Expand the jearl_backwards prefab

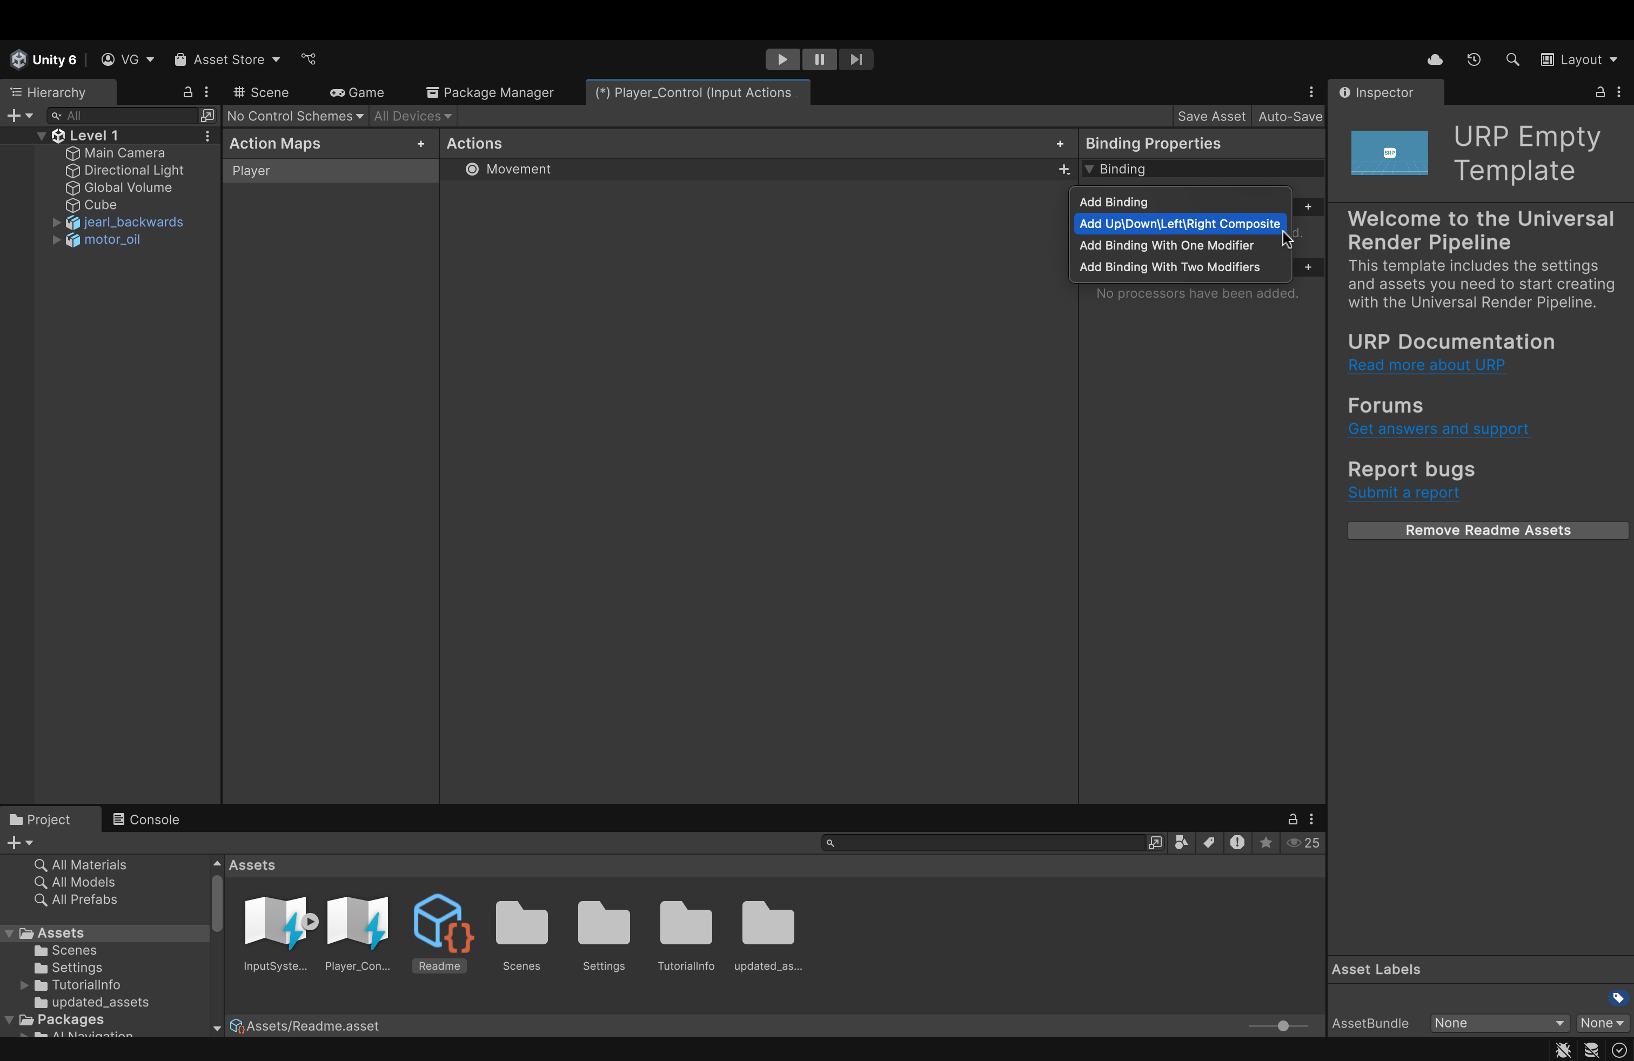(57, 223)
